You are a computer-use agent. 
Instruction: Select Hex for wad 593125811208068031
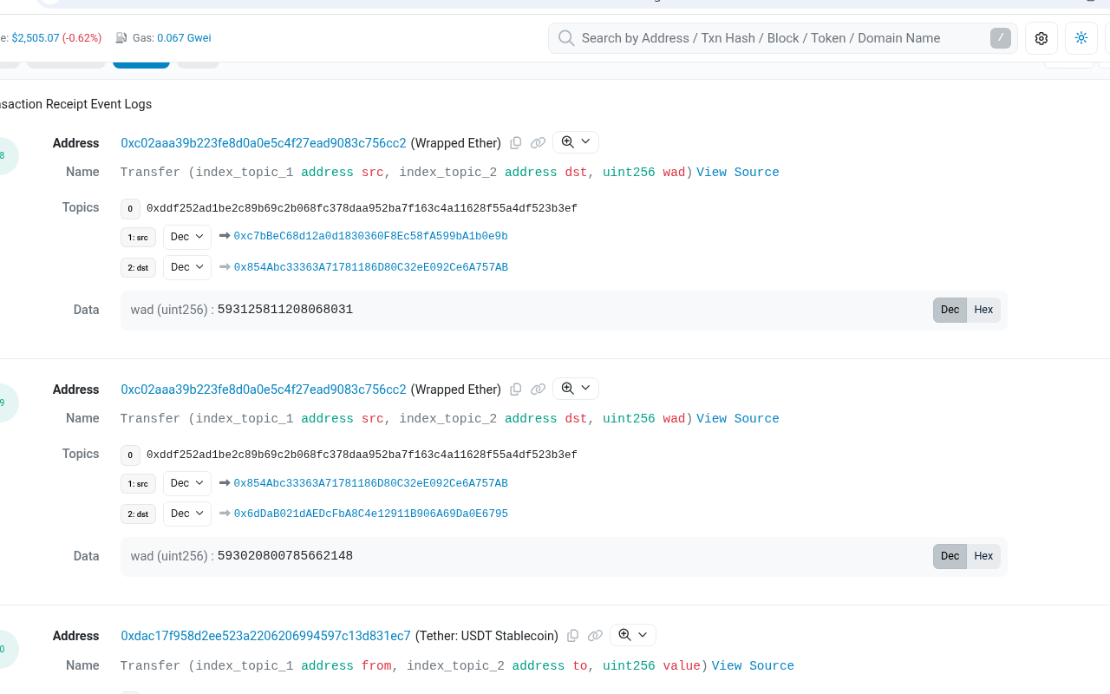(983, 310)
